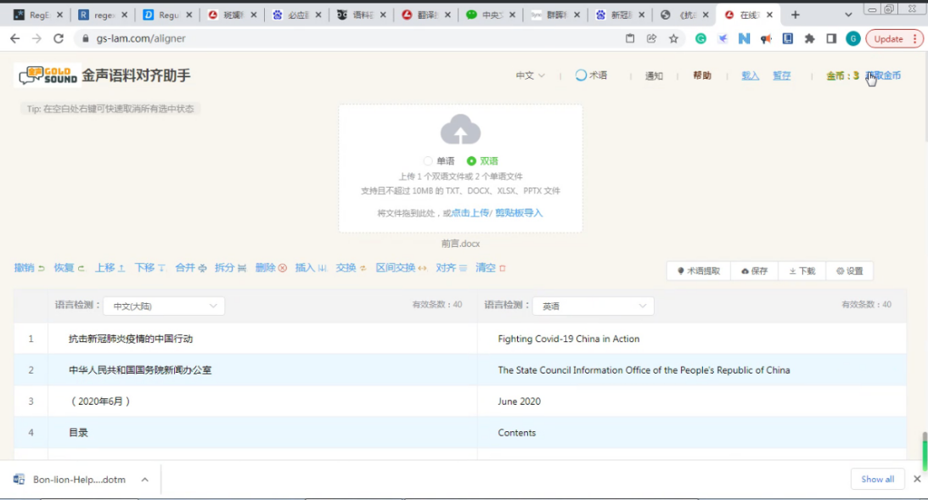Click the 合并 (merge) toolbar action
928x500 pixels.
click(x=191, y=267)
